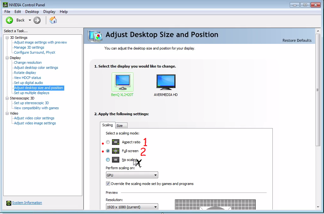324x214 pixels.
Task: Click the grey Forward arrow icon
Action: pos(37,20)
